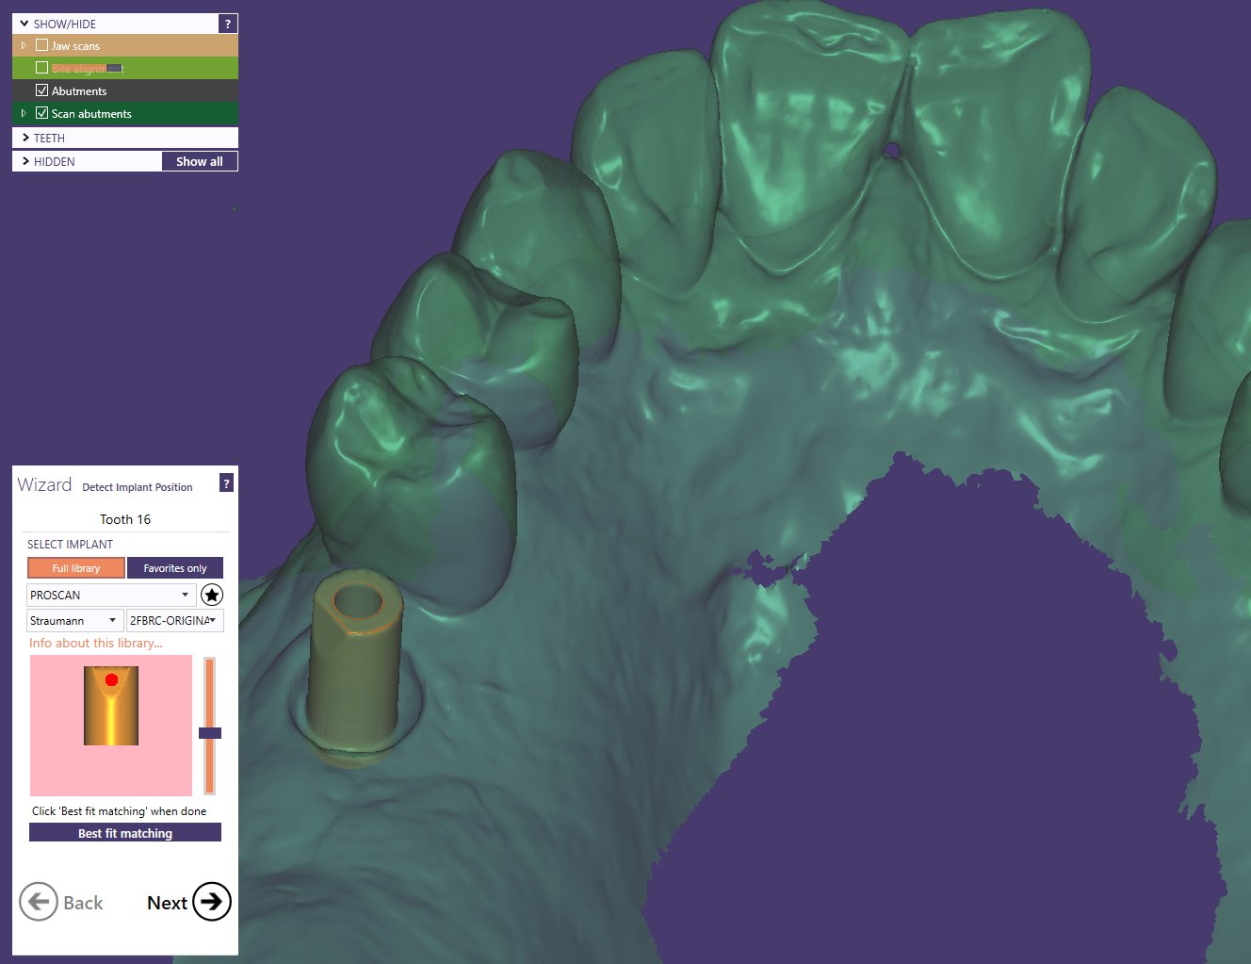Expand the Jaw scans tree item
This screenshot has width=1251, height=964.
23,44
